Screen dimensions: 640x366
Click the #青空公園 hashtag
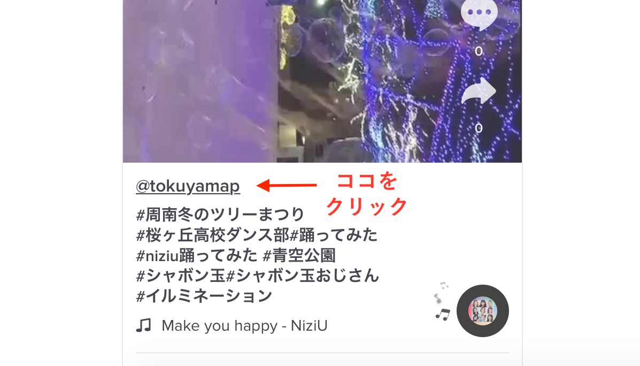click(x=299, y=255)
